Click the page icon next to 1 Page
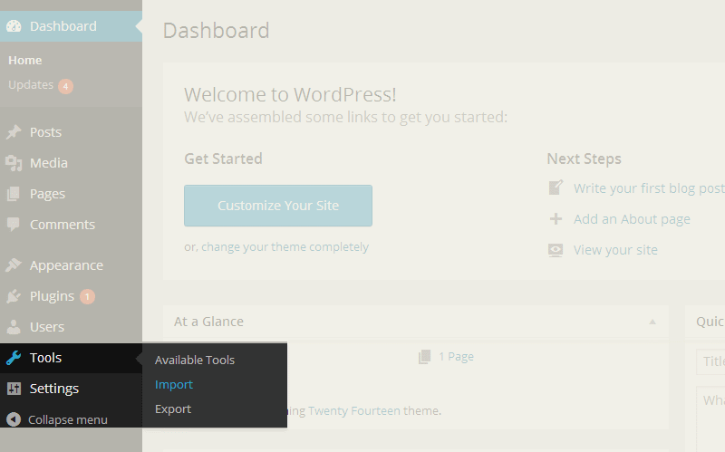Viewport: 725px width, 452px height. [424, 357]
